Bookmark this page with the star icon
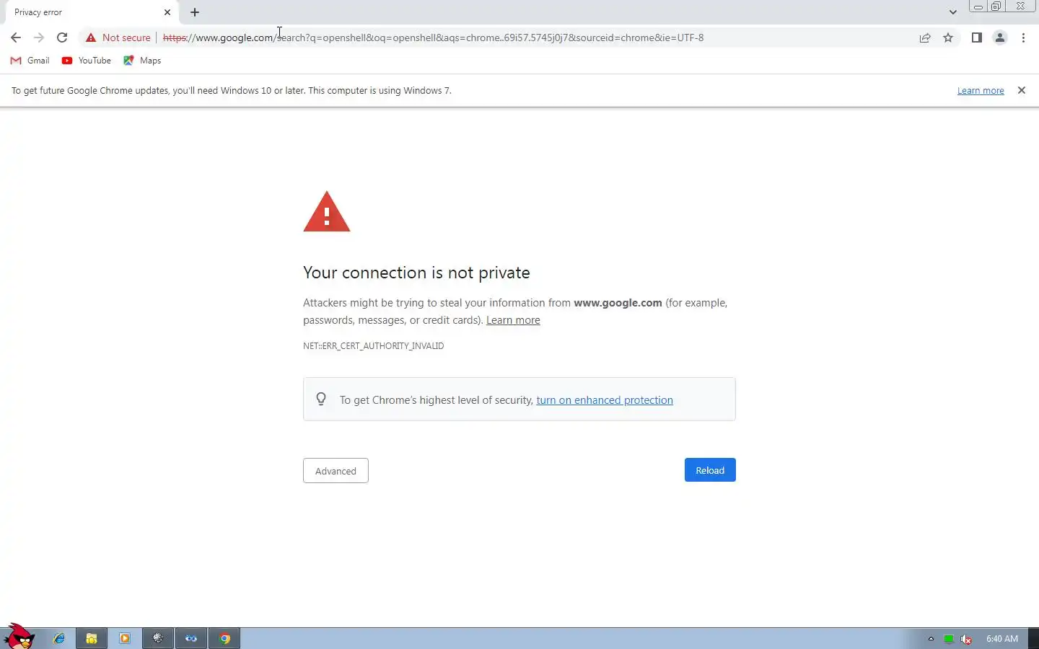The image size is (1039, 649). [948, 37]
